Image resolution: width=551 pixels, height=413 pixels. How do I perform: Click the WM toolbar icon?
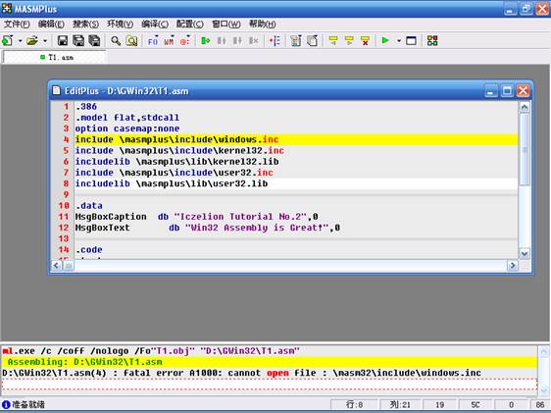coord(169,41)
